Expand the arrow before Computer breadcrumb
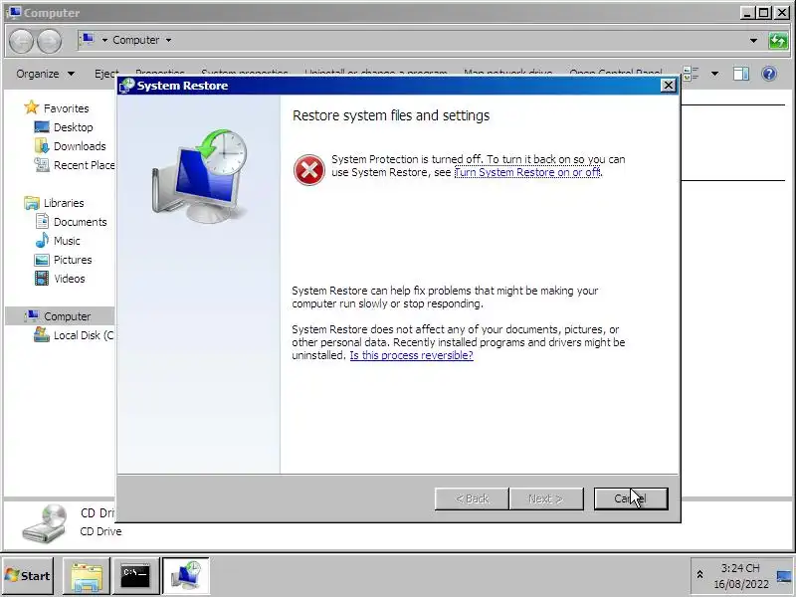Viewport: 796px width, 597px height. click(x=104, y=40)
